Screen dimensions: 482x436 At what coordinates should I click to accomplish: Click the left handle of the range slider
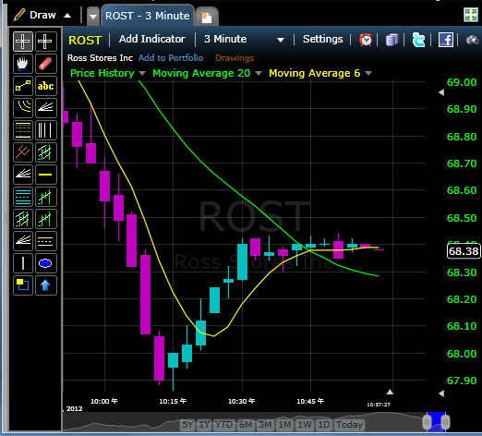click(427, 422)
